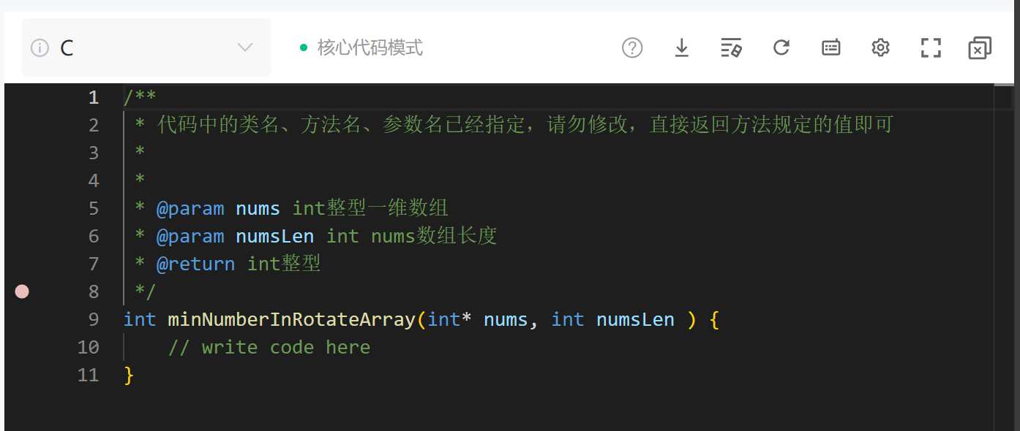This screenshot has height=431, width=1020.
Task: Click line number 11 in the gutter
Action: [x=88, y=375]
